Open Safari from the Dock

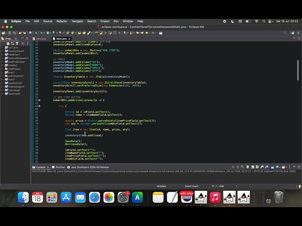click(x=94, y=197)
